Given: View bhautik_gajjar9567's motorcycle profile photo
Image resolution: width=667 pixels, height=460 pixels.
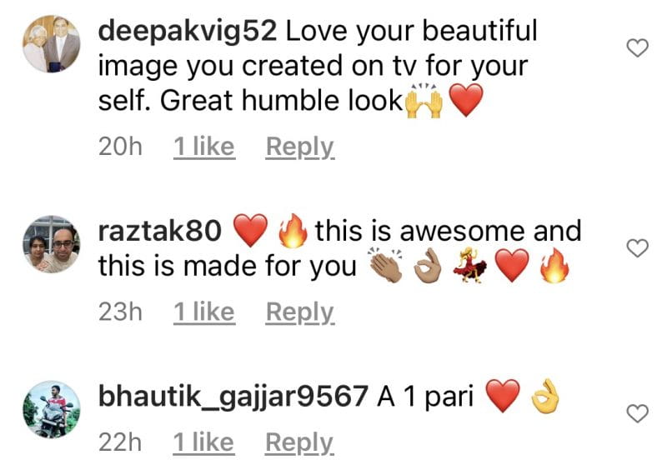Looking at the screenshot, I should click(51, 409).
